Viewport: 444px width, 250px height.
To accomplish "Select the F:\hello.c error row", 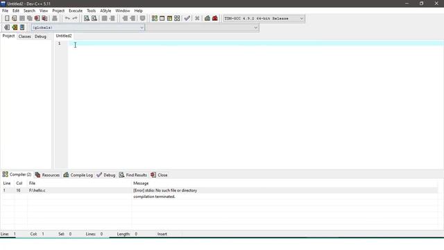I will (x=219, y=190).
